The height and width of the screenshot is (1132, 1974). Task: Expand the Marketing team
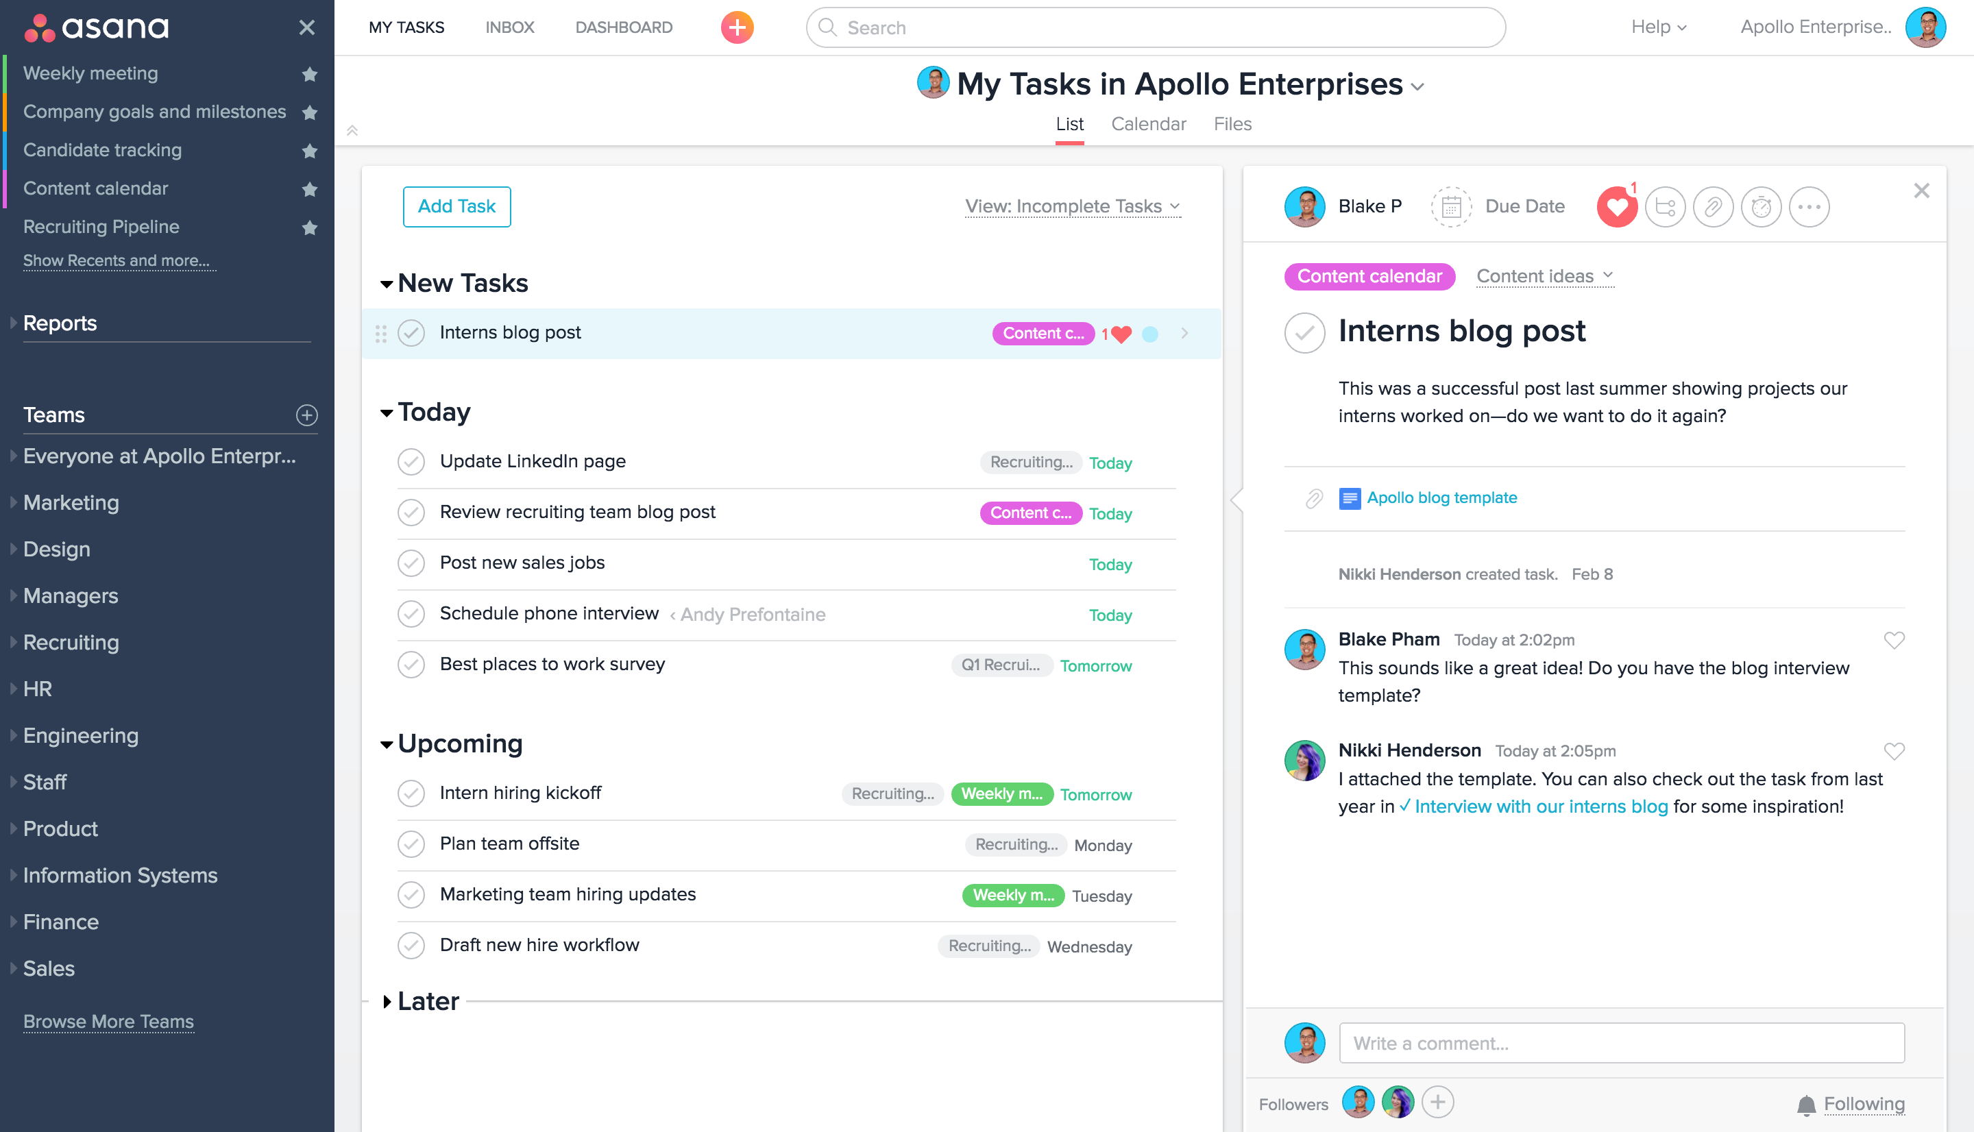[13, 503]
